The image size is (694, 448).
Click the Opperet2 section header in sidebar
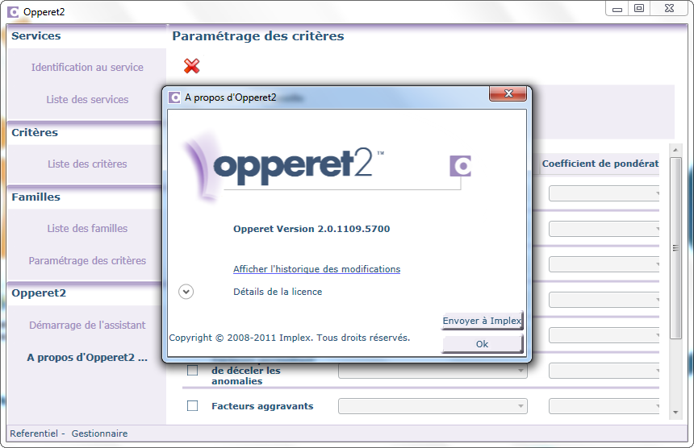coord(39,293)
